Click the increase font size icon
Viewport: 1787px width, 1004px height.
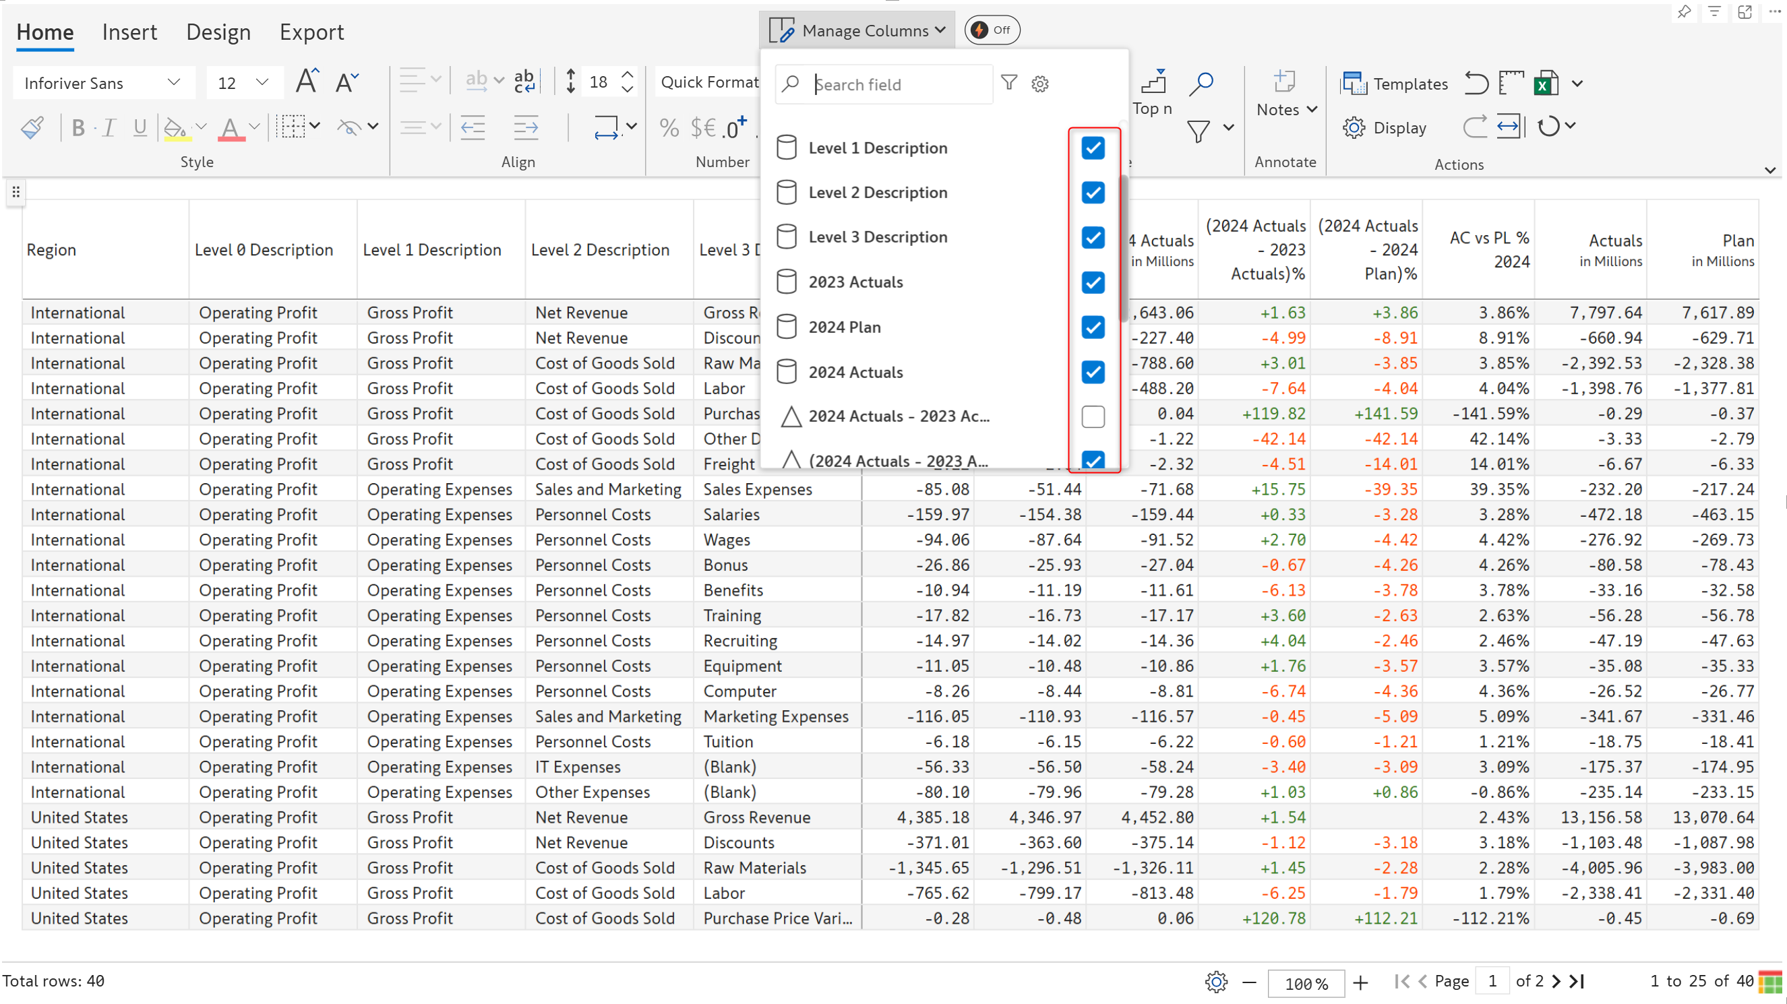[307, 82]
